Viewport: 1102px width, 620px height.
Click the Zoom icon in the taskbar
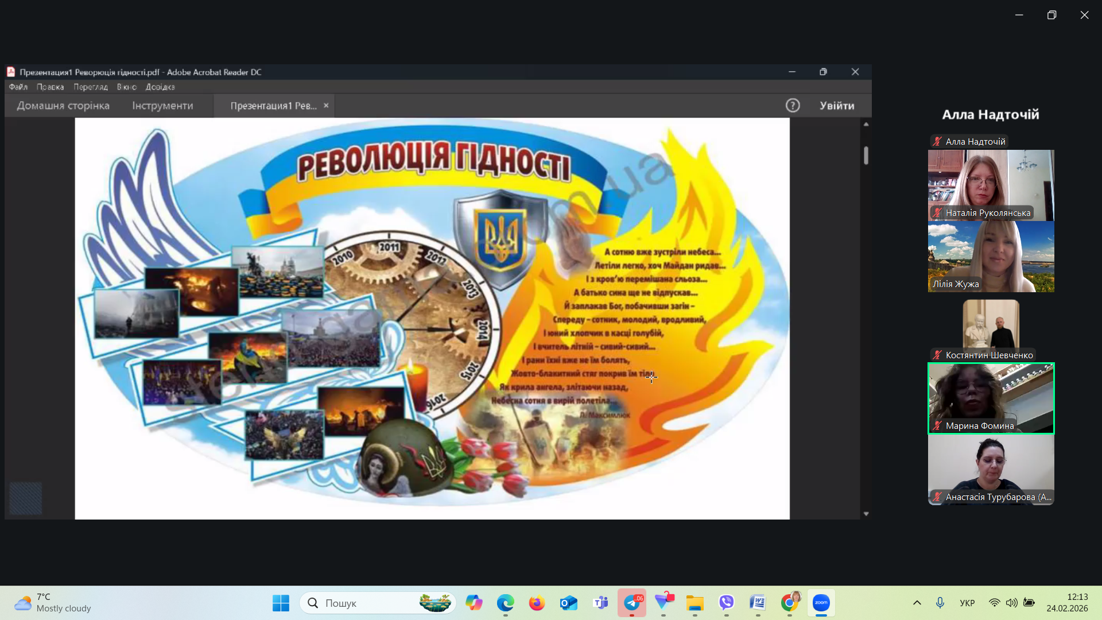[821, 603]
